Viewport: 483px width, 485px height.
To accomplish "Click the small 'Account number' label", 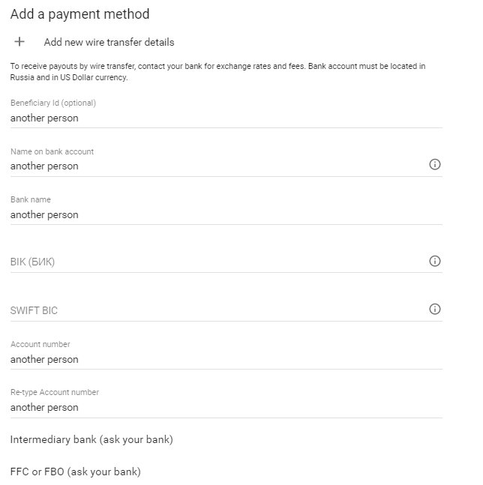I will point(40,344).
